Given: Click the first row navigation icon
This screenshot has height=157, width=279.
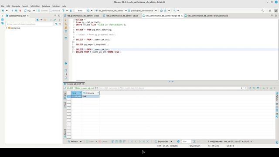Looking at the screenshot, I should click(x=132, y=141).
